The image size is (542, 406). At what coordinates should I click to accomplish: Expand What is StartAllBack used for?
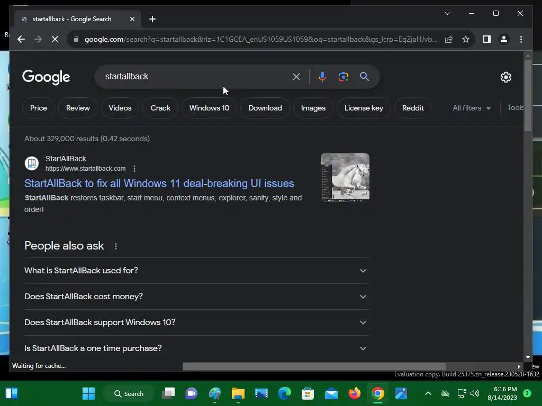(x=196, y=271)
